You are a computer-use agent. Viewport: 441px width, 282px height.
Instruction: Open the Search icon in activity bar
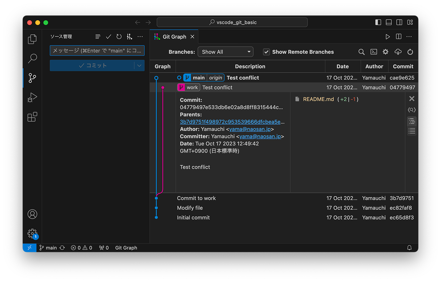[32, 58]
